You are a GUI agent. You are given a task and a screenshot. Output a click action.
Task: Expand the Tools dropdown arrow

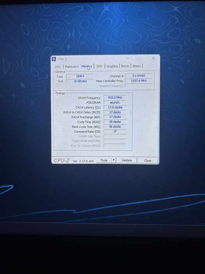pyautogui.click(x=114, y=160)
